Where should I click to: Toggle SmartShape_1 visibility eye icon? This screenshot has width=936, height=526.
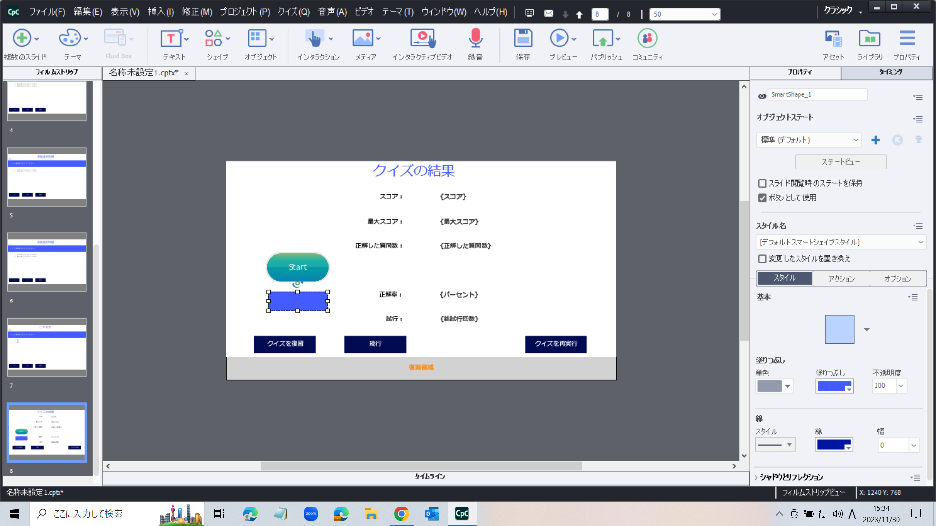[x=762, y=96]
